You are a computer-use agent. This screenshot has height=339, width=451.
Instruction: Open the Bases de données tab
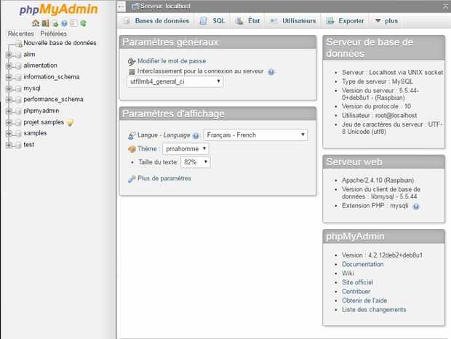156,20
